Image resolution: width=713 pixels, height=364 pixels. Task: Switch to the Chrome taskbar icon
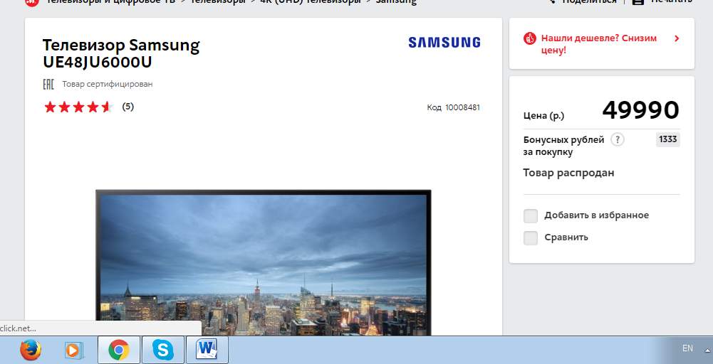tap(118, 349)
